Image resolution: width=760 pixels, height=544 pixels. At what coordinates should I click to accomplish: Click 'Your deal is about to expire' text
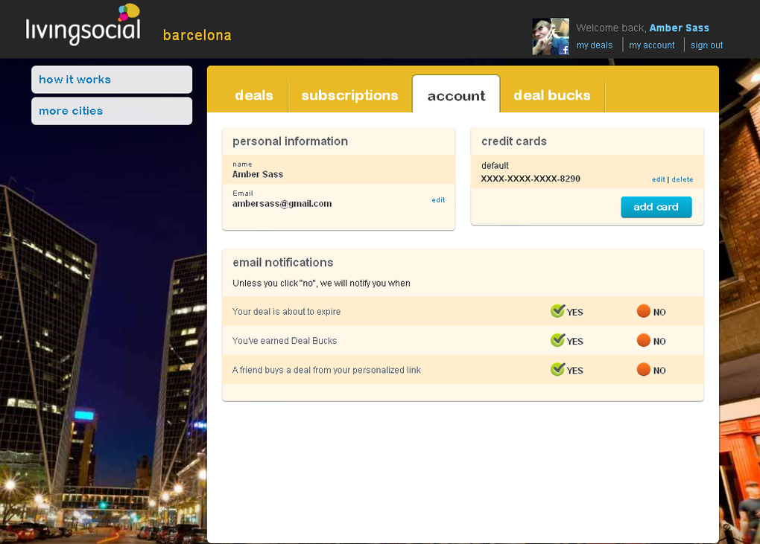click(x=286, y=312)
